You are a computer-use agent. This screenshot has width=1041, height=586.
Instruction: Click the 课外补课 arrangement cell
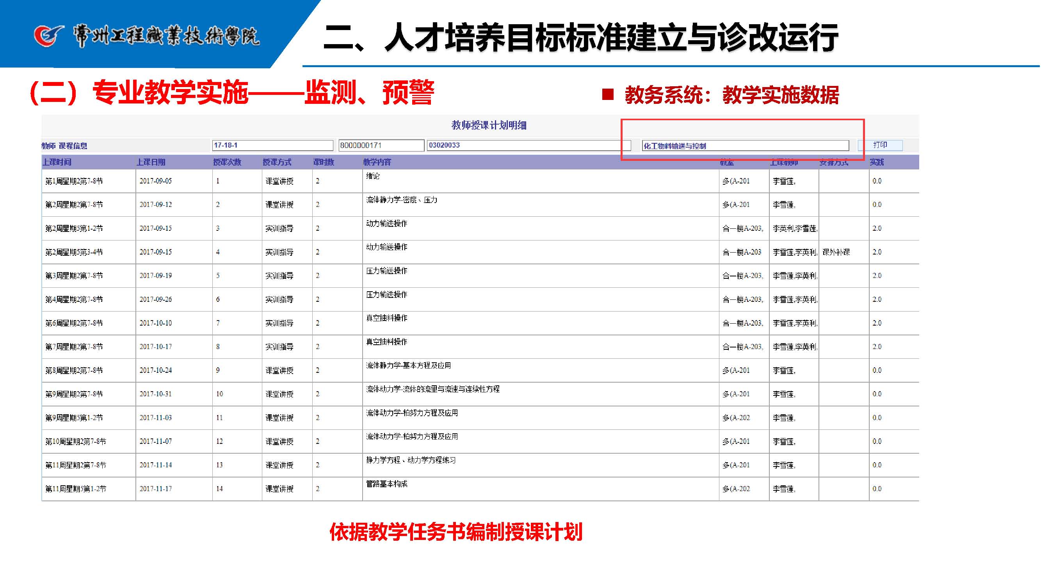[836, 252]
